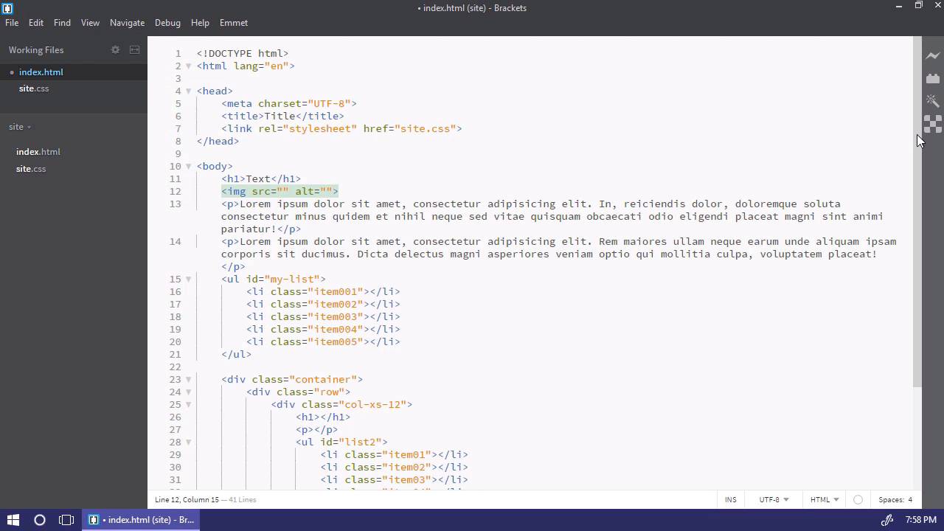Start Live Preview with the lightning bolt icon

933,56
